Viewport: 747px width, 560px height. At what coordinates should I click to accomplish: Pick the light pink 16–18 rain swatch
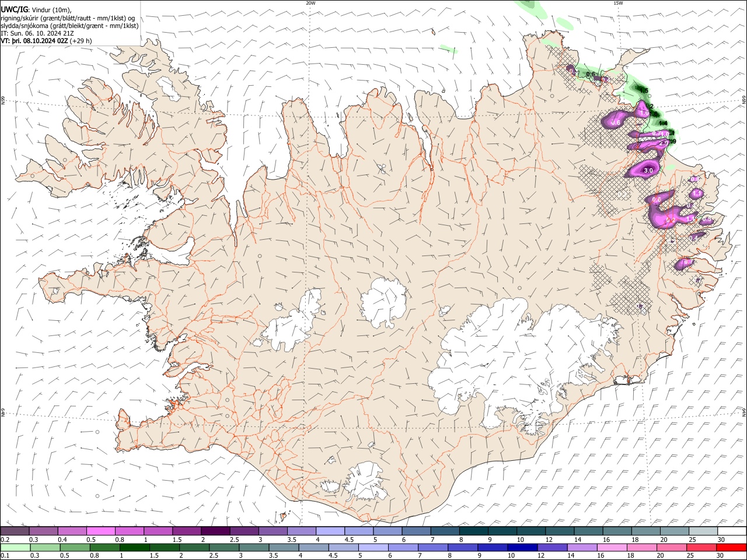coord(612,547)
